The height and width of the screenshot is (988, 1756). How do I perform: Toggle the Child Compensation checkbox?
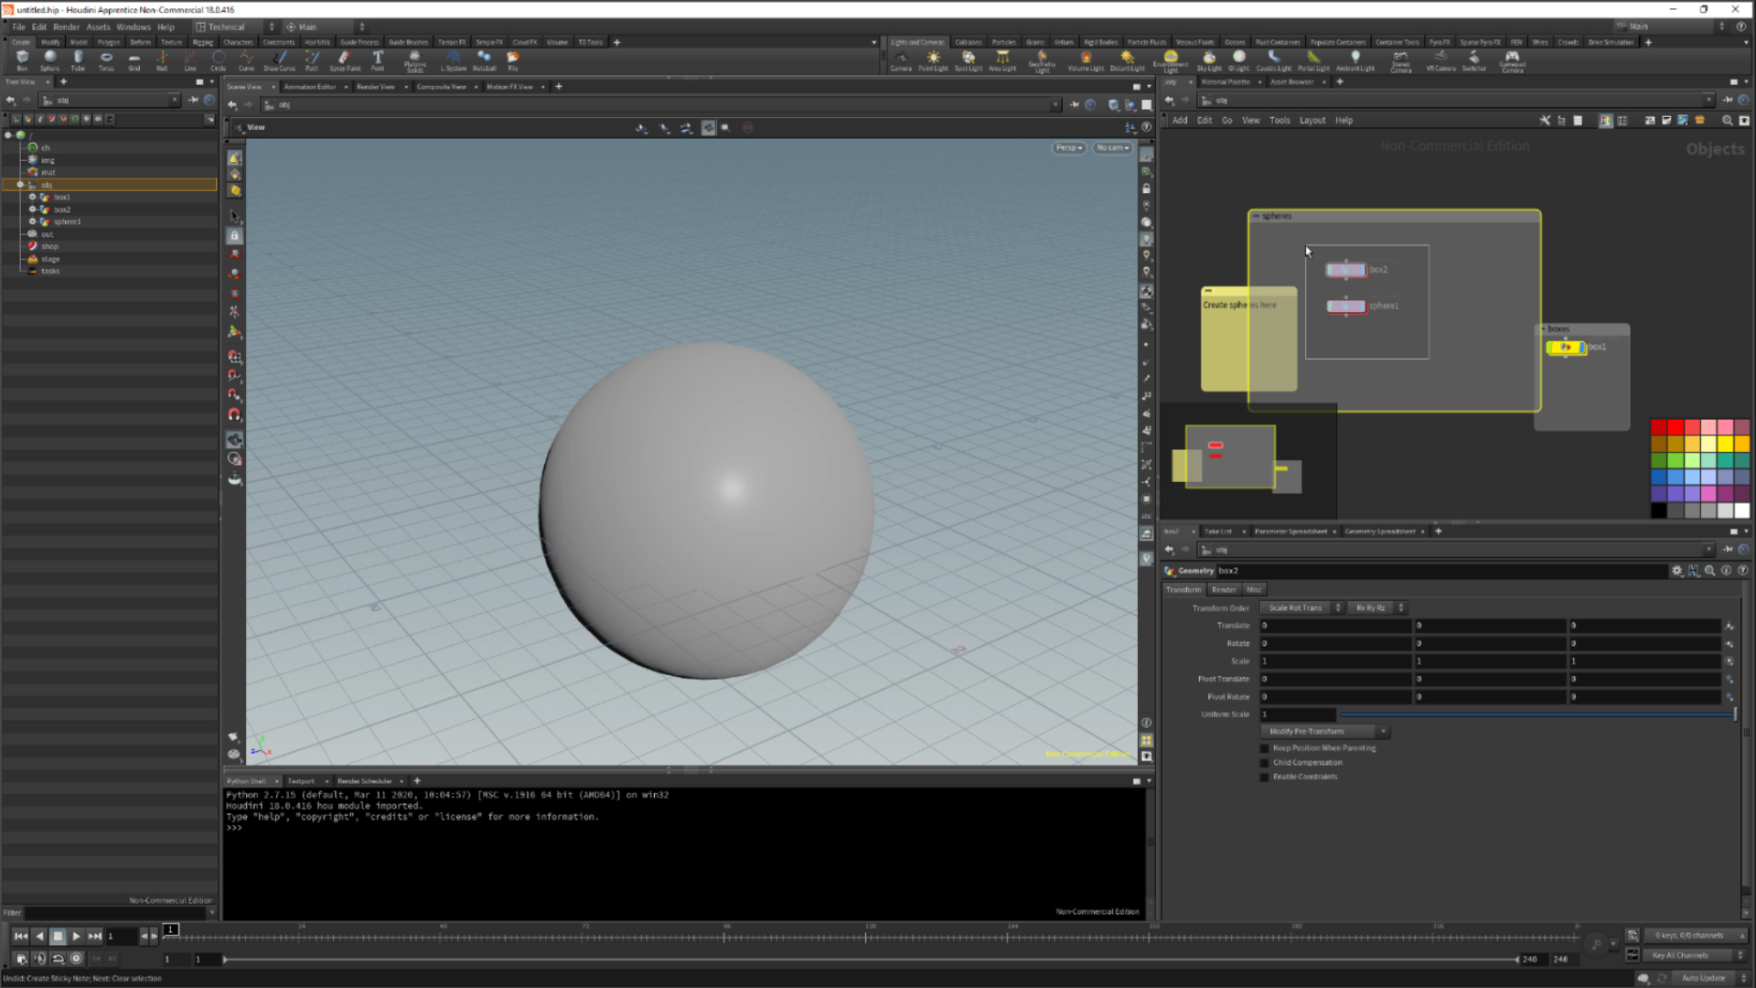(x=1265, y=763)
